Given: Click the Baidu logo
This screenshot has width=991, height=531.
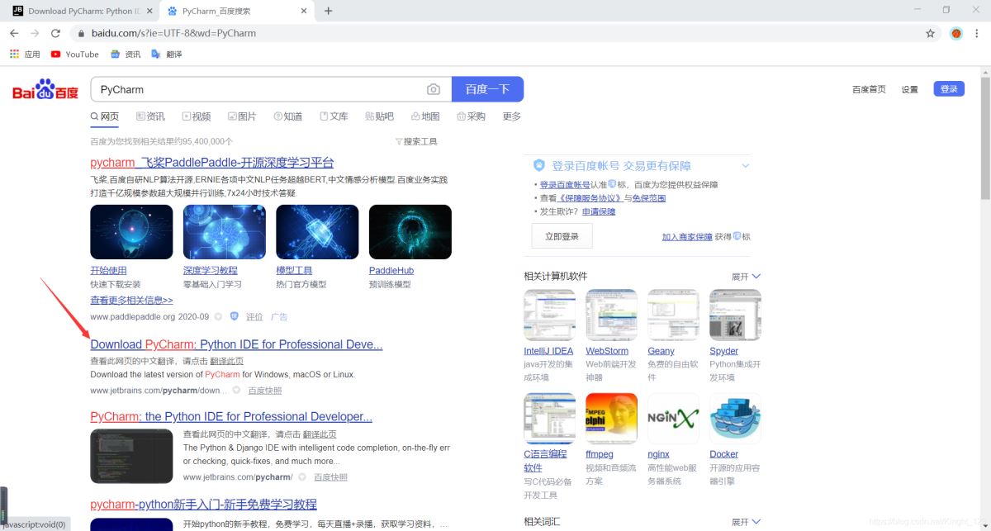Looking at the screenshot, I should [x=45, y=88].
